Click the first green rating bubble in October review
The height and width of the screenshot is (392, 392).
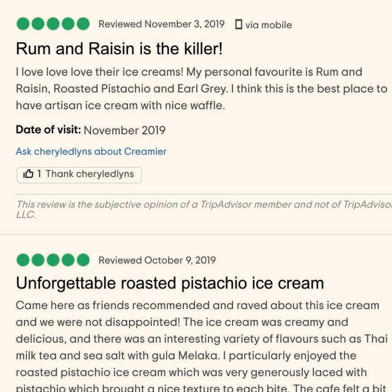23,260
